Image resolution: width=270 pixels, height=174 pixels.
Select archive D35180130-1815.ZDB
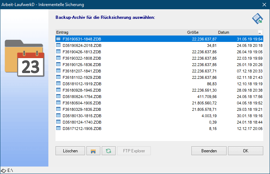click(x=159, y=116)
